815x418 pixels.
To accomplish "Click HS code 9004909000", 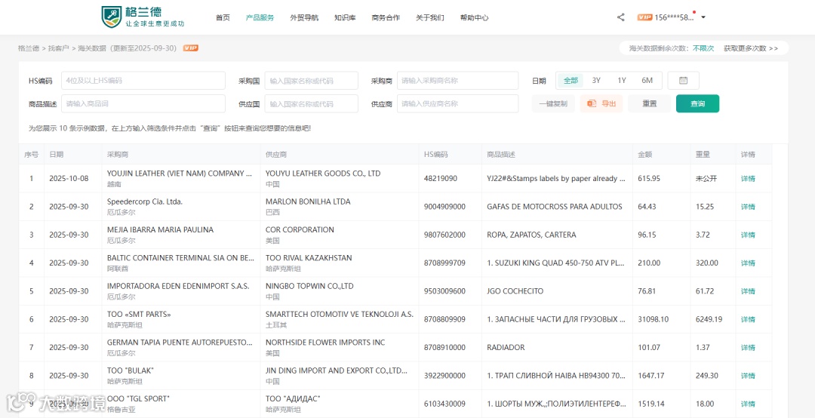I will click(x=445, y=207).
